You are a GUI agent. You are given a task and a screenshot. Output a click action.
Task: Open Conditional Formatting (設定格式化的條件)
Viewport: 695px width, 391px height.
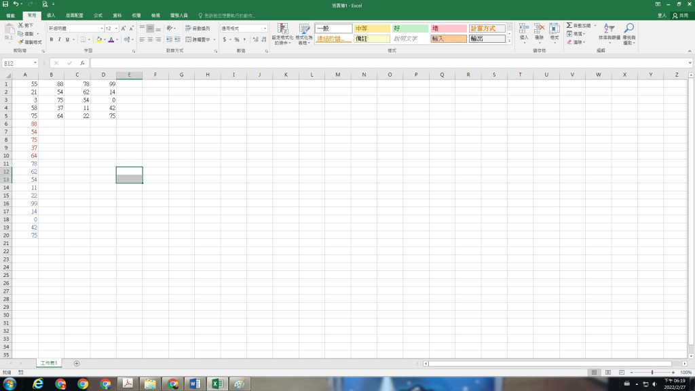282,34
